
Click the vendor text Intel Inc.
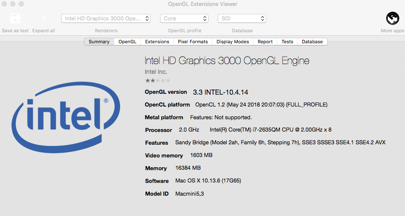(x=156, y=72)
